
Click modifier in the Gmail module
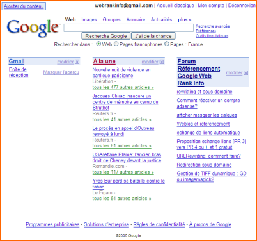[x=65, y=62]
